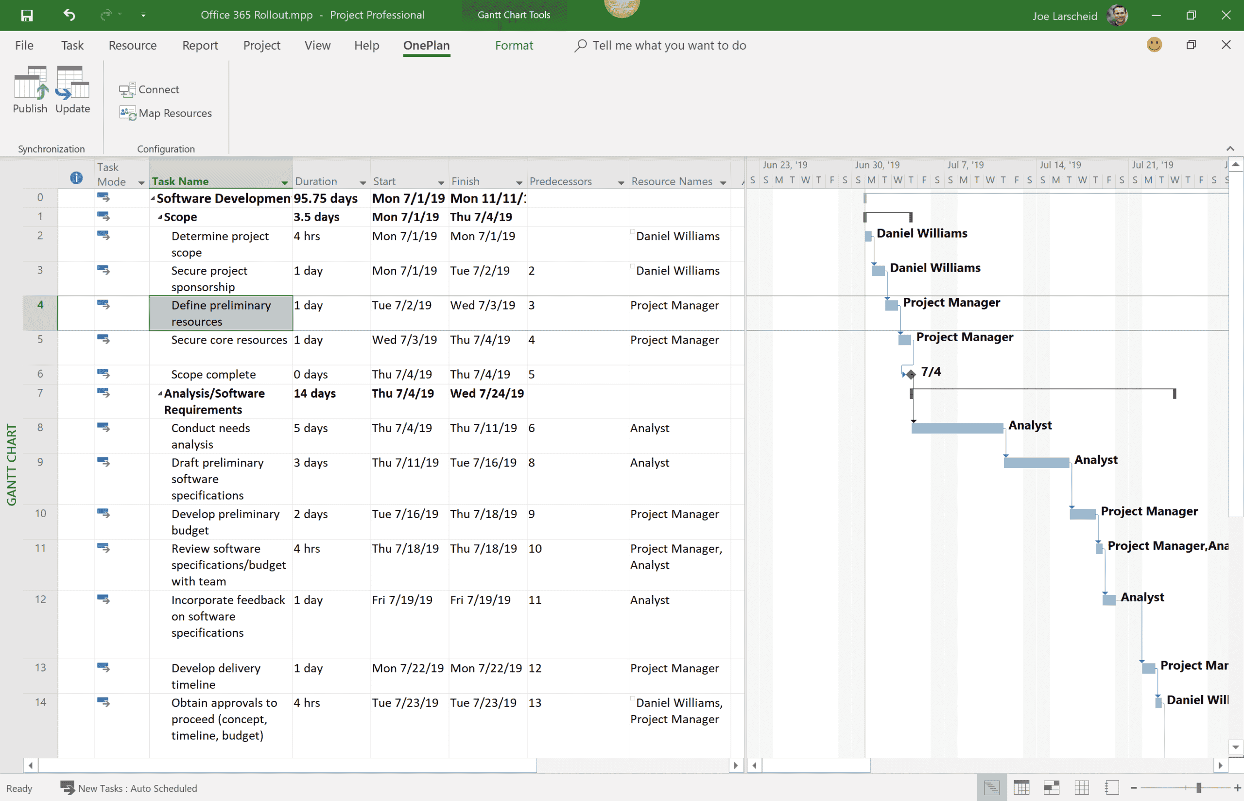The image size is (1244, 801).
Task: Switch to Task Usage view in the status bar
Action: (1021, 788)
